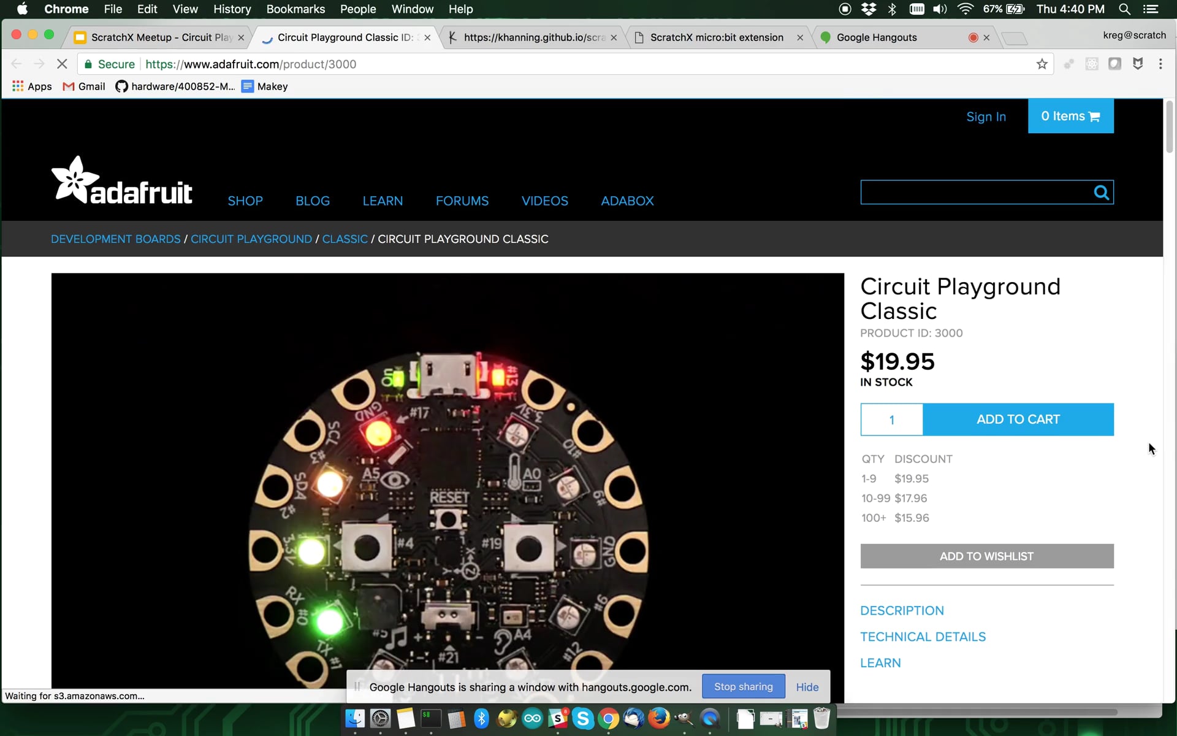Open TECHNICAL DETAILS section
Screen dimensions: 1177x736
pos(923,637)
